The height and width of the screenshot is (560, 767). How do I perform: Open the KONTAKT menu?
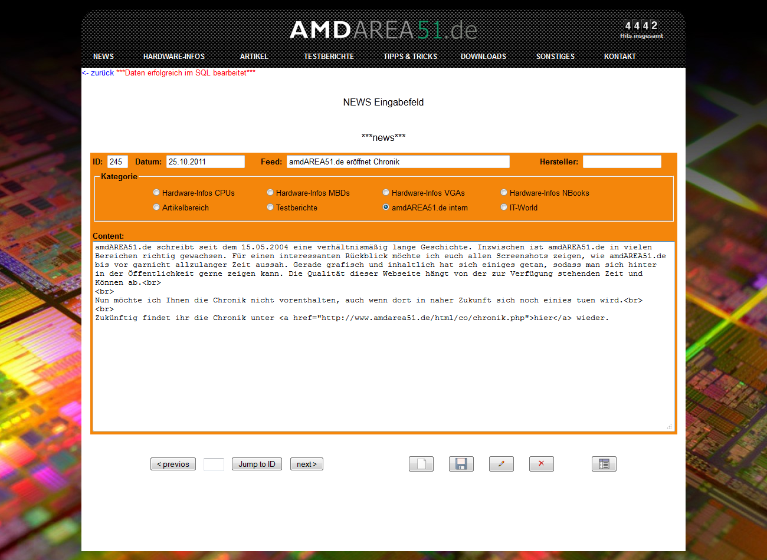(x=619, y=57)
